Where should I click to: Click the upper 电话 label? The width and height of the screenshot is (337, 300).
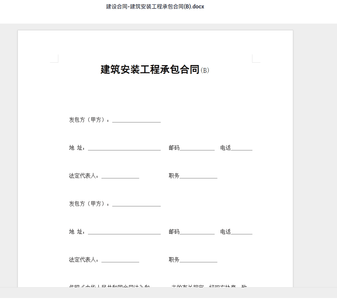tap(225, 148)
